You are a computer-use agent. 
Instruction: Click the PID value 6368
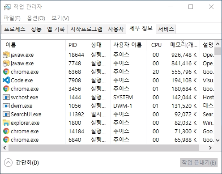pos(75,72)
